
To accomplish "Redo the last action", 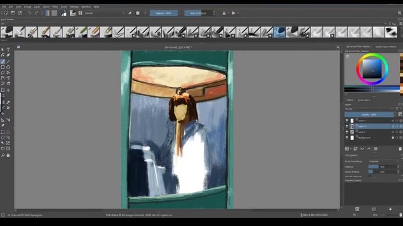I will (37, 13).
